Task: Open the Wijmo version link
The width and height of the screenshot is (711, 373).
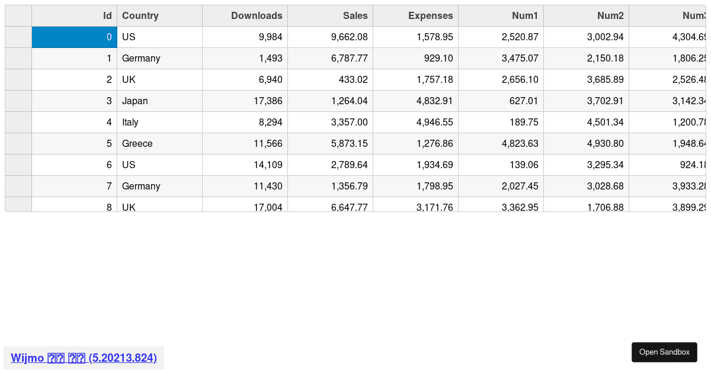Action: [x=84, y=358]
